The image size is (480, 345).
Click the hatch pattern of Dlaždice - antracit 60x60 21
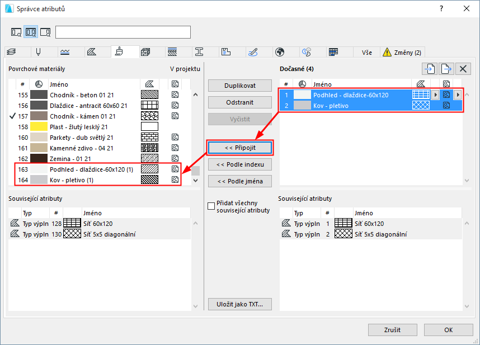pos(150,106)
